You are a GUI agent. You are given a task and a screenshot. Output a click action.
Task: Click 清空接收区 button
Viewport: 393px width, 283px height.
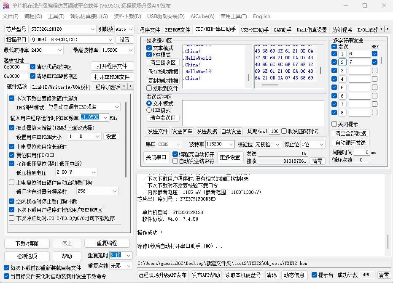click(163, 62)
